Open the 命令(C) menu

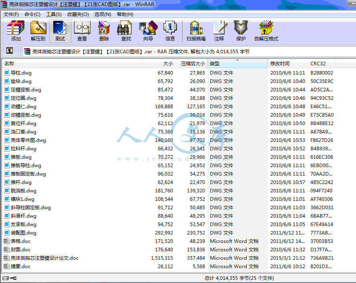coord(32,14)
